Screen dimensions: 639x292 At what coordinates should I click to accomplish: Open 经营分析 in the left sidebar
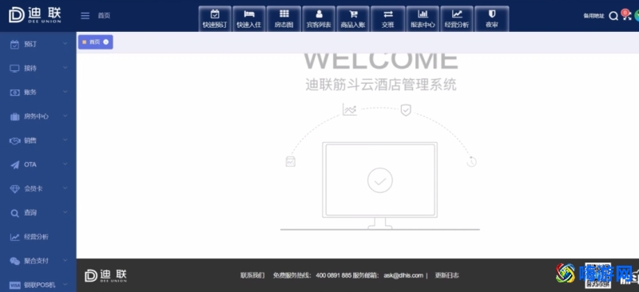pos(38,237)
